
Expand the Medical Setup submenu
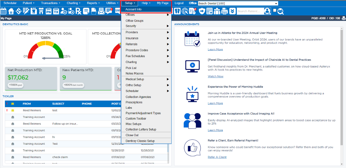(146, 79)
